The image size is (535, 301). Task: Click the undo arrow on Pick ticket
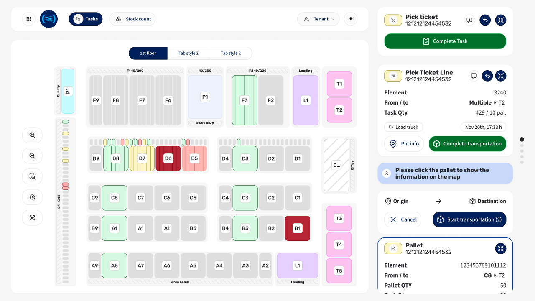485,20
